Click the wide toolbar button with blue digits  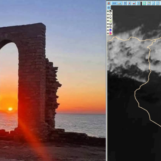coord(117,3)
